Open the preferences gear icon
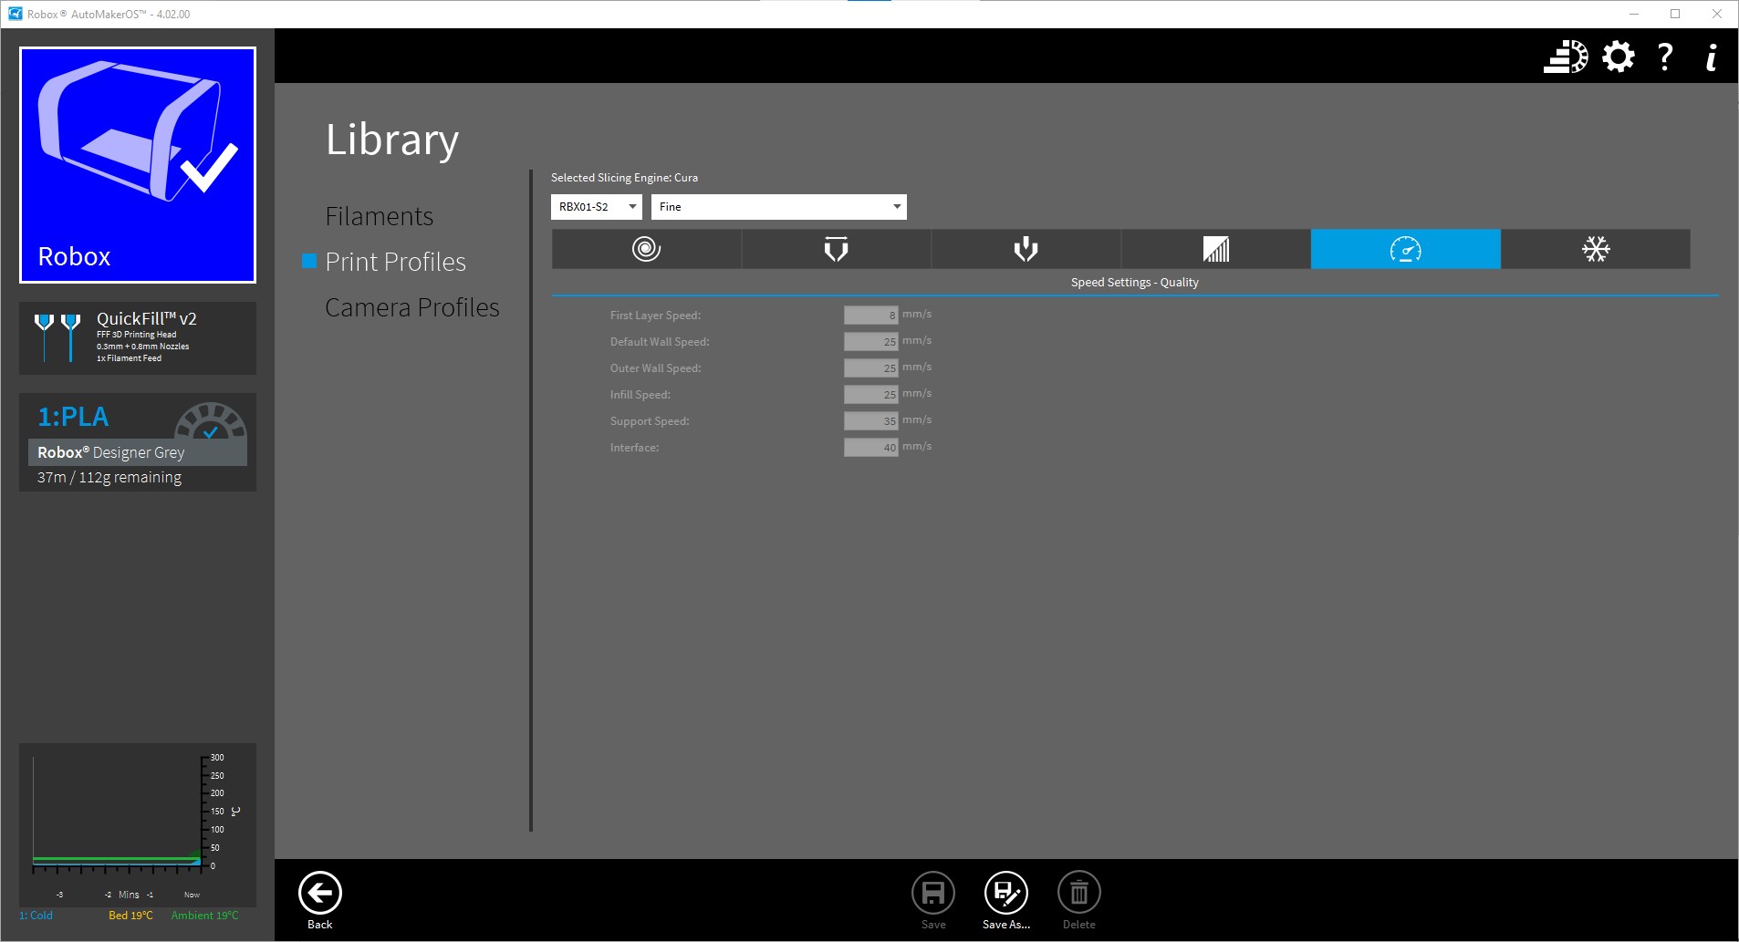 coord(1618,57)
